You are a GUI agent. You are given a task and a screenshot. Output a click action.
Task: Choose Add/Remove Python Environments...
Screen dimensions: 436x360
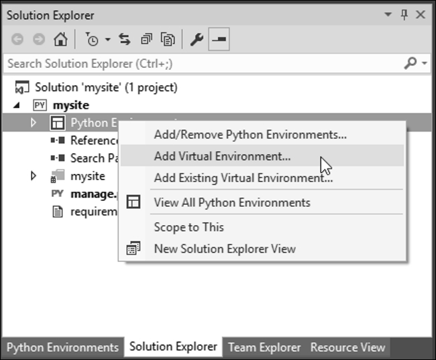point(262,134)
